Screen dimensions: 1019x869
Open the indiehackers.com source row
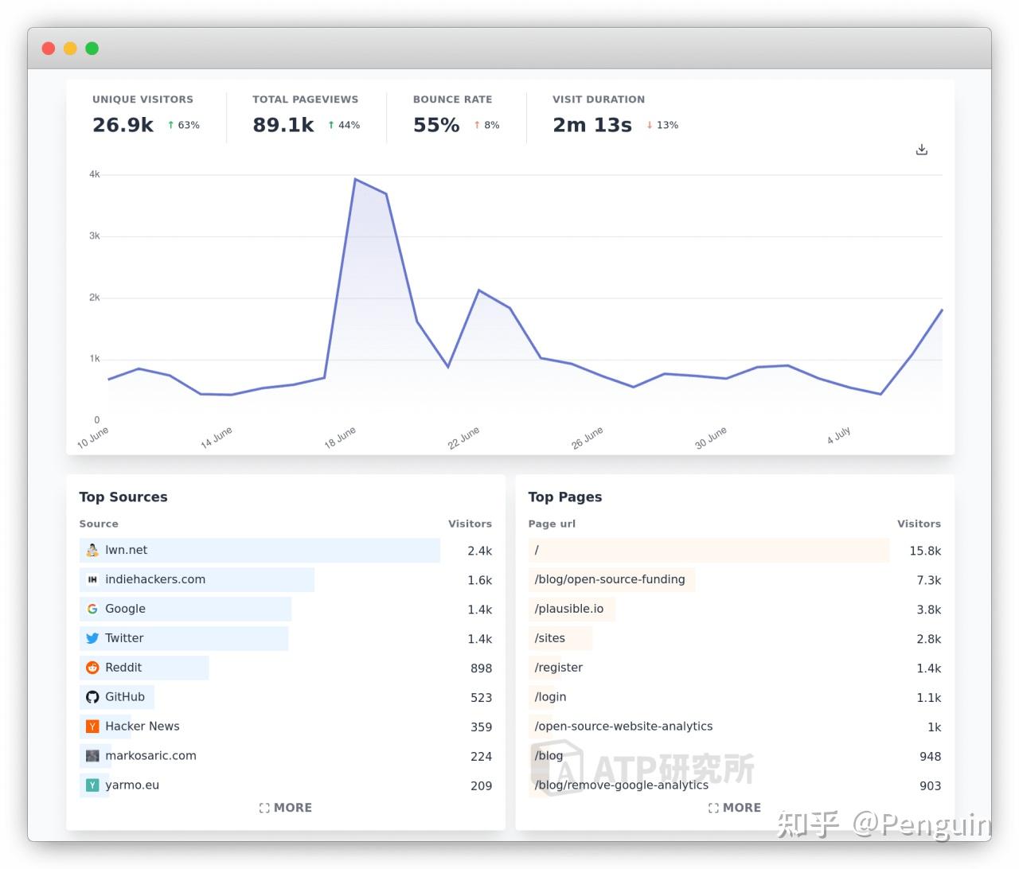(286, 579)
